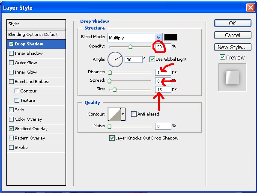Enable the Contour sub-option checkbox
Image resolution: width=257 pixels, height=193 pixels.
17,91
